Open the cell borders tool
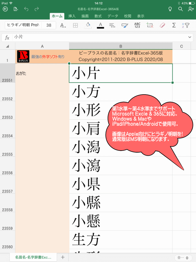The height and width of the screenshot is (262, 196). click(x=75, y=25)
